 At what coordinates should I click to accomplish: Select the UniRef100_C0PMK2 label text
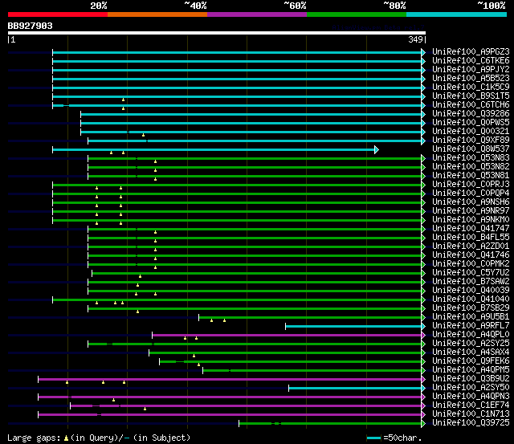tap(471, 264)
